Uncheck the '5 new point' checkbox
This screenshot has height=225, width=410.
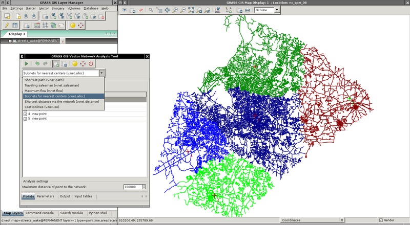[25, 118]
